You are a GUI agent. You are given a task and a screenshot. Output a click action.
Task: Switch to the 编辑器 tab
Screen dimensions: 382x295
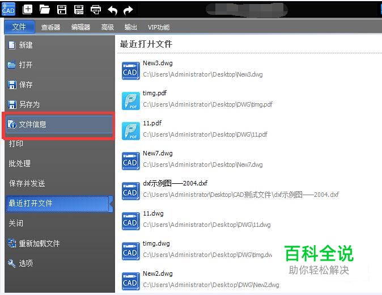pos(80,27)
